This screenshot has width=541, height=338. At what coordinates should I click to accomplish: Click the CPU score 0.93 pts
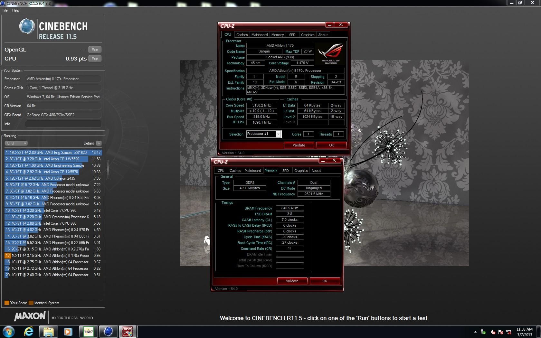[76, 59]
